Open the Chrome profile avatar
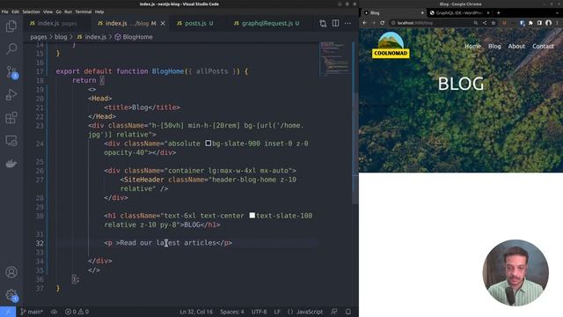The image size is (563, 317). (x=548, y=23)
